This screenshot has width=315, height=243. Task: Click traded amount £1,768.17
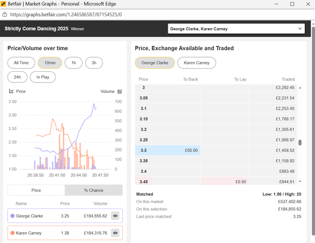(x=285, y=119)
